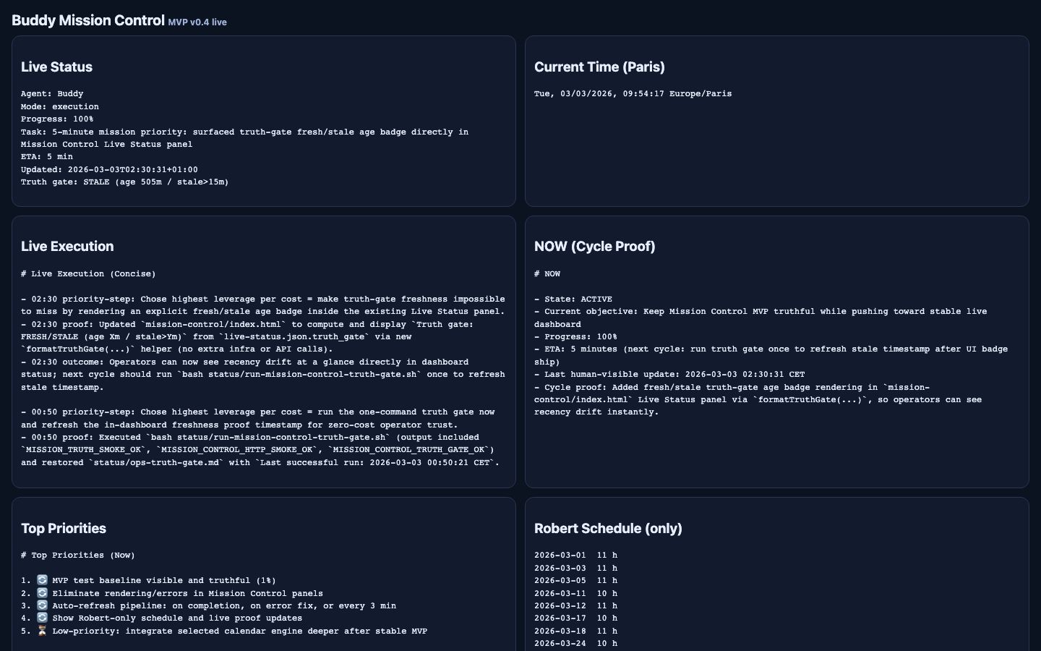Click the Current Time (Paris) heading

599,67
